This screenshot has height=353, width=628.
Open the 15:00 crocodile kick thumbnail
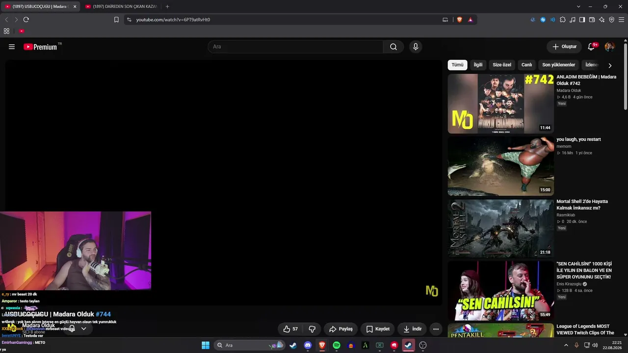(500, 166)
